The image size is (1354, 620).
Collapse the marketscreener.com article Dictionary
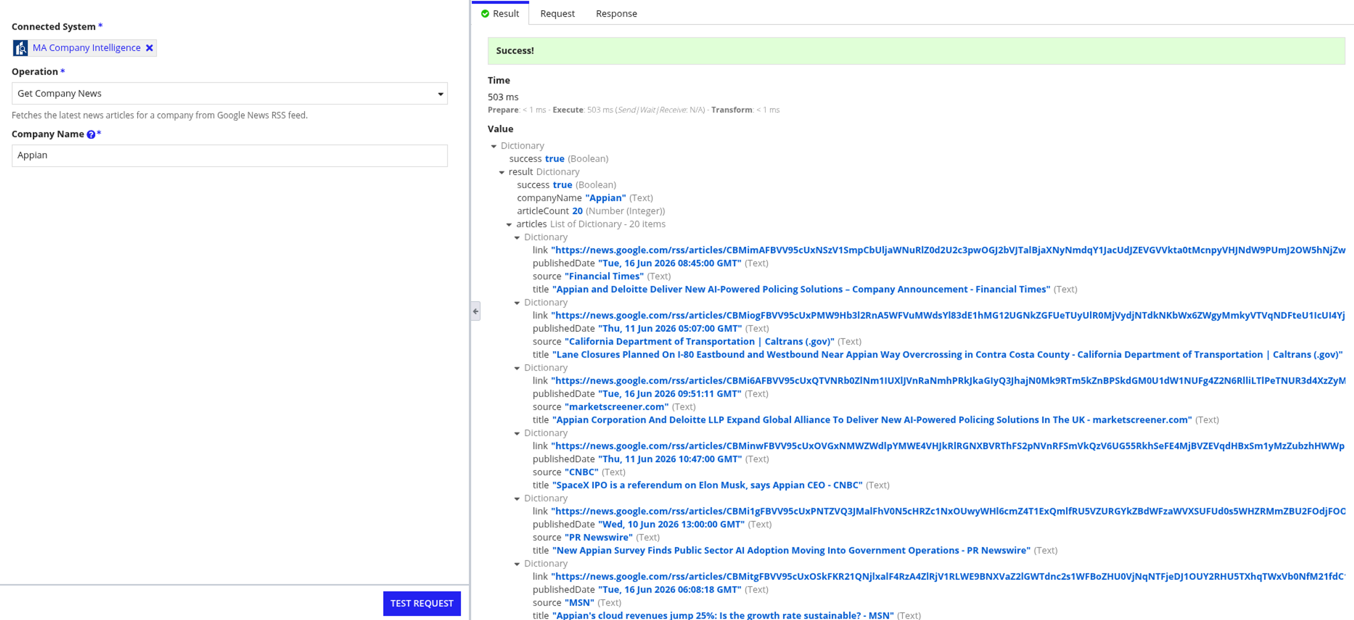517,368
